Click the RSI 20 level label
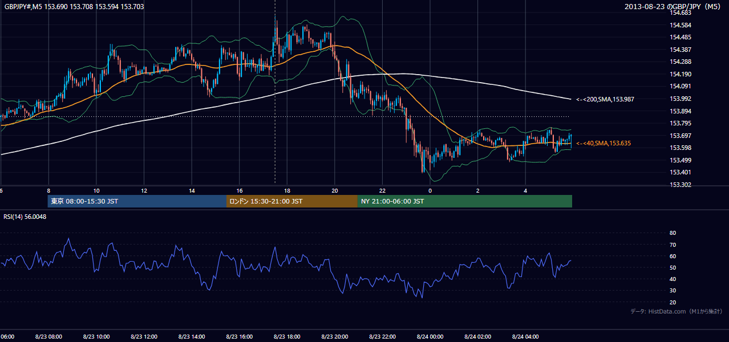The height and width of the screenshot is (342, 729). point(673,302)
